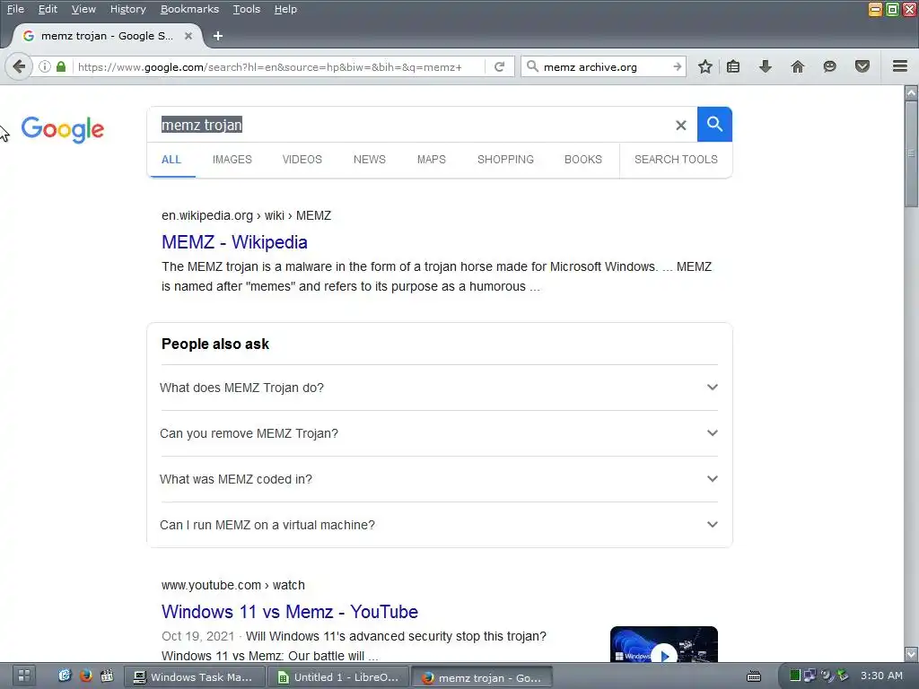Expand 'What does MEMZ Trojan do?' question

point(439,388)
